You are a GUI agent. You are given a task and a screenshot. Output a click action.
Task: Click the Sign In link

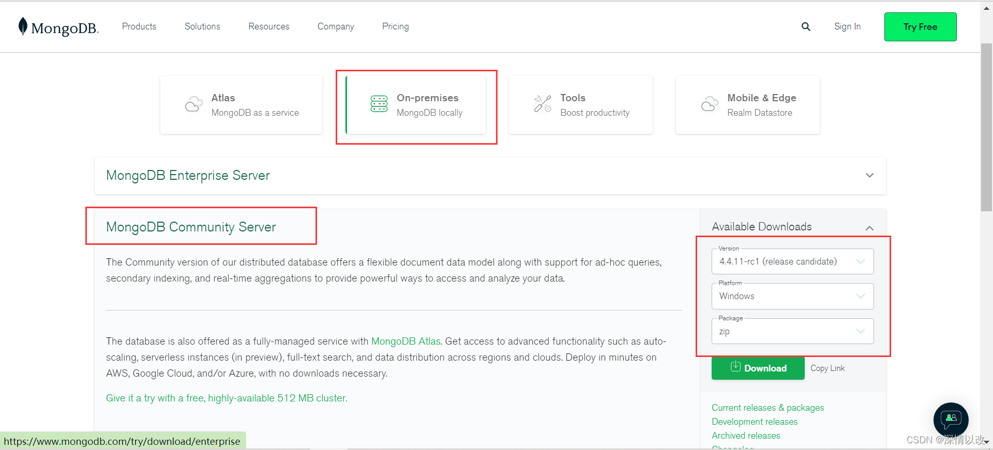click(x=847, y=26)
